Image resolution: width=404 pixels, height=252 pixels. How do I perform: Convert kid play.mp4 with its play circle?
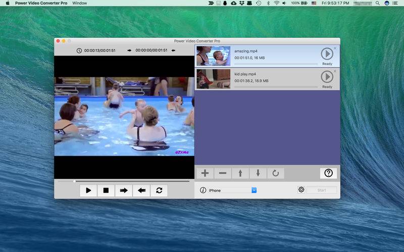[x=327, y=77]
